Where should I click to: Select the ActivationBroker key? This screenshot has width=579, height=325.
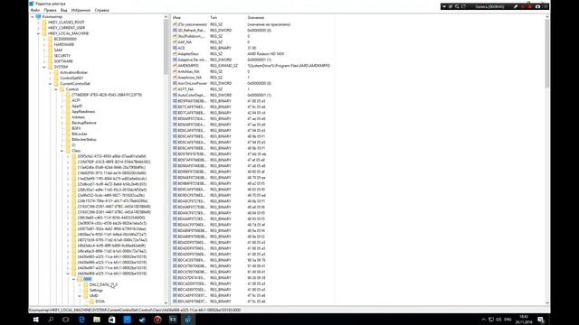[74, 72]
